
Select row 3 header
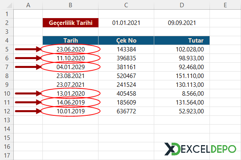(7, 32)
